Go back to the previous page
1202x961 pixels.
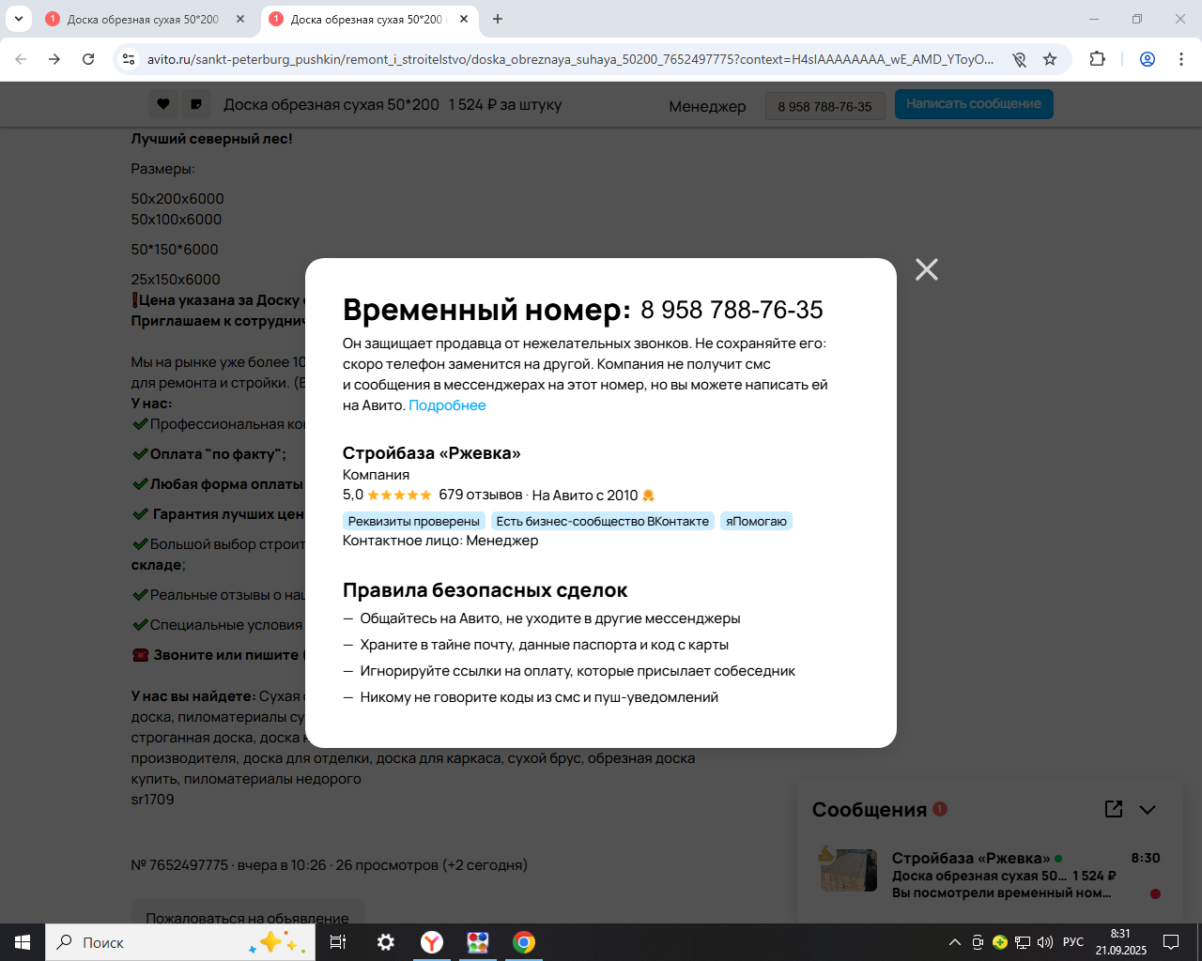pyautogui.click(x=21, y=59)
